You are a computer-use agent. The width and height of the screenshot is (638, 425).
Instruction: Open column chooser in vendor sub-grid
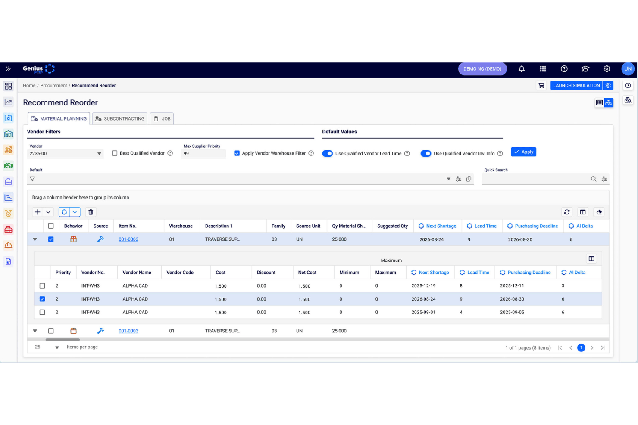591,259
